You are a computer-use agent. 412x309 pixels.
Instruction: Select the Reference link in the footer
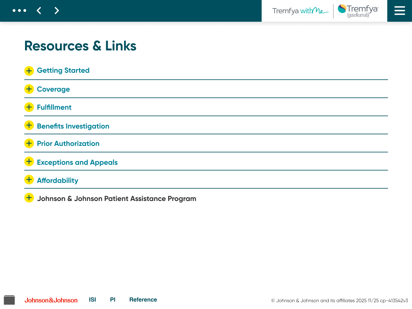pos(143,300)
